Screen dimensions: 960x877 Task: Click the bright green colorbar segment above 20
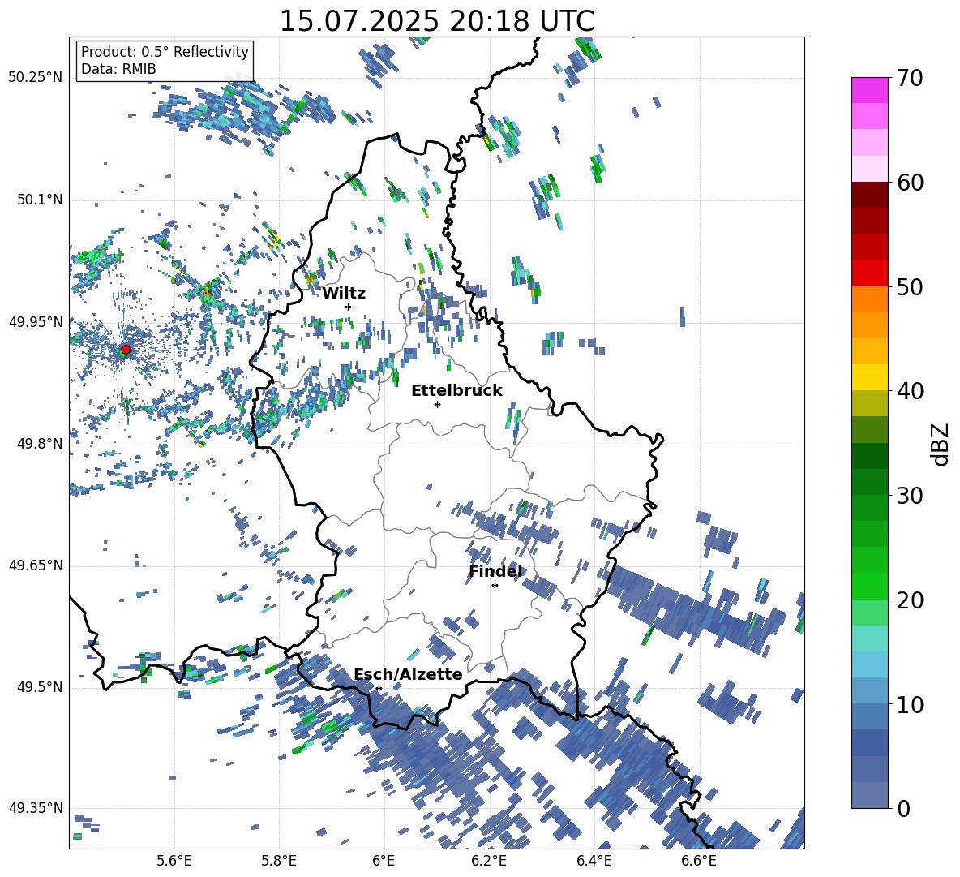[869, 586]
